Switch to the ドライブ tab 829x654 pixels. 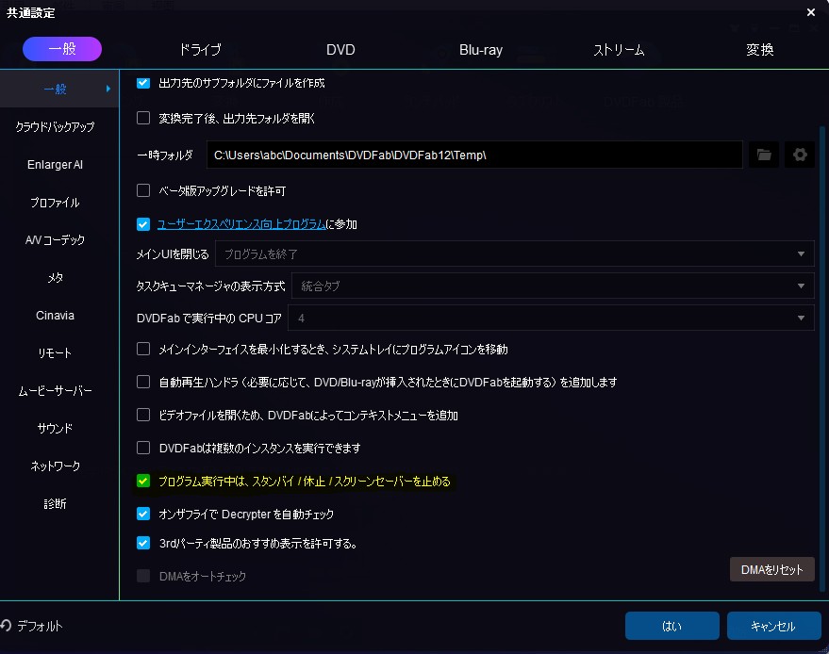tap(200, 50)
